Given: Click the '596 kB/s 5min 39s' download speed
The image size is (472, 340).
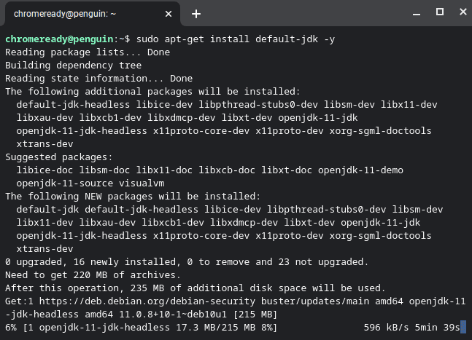Looking at the screenshot, I should pos(411,328).
